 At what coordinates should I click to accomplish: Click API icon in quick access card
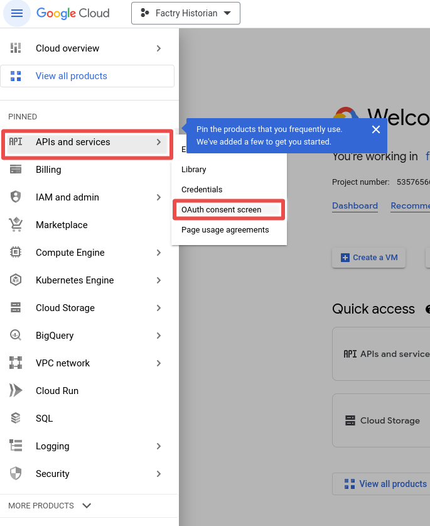coord(350,354)
